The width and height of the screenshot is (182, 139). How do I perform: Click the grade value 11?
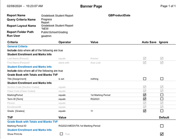point(92,111)
